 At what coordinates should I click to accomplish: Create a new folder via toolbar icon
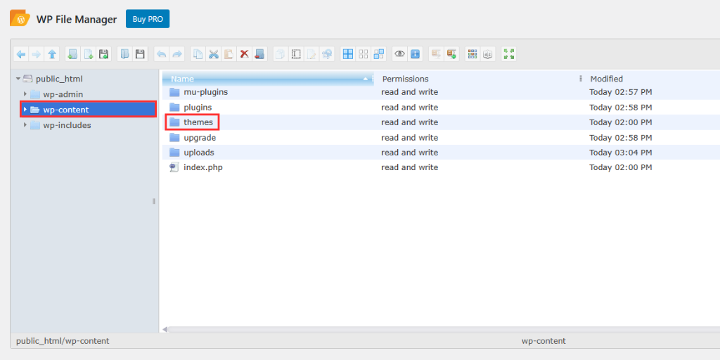[x=72, y=54]
